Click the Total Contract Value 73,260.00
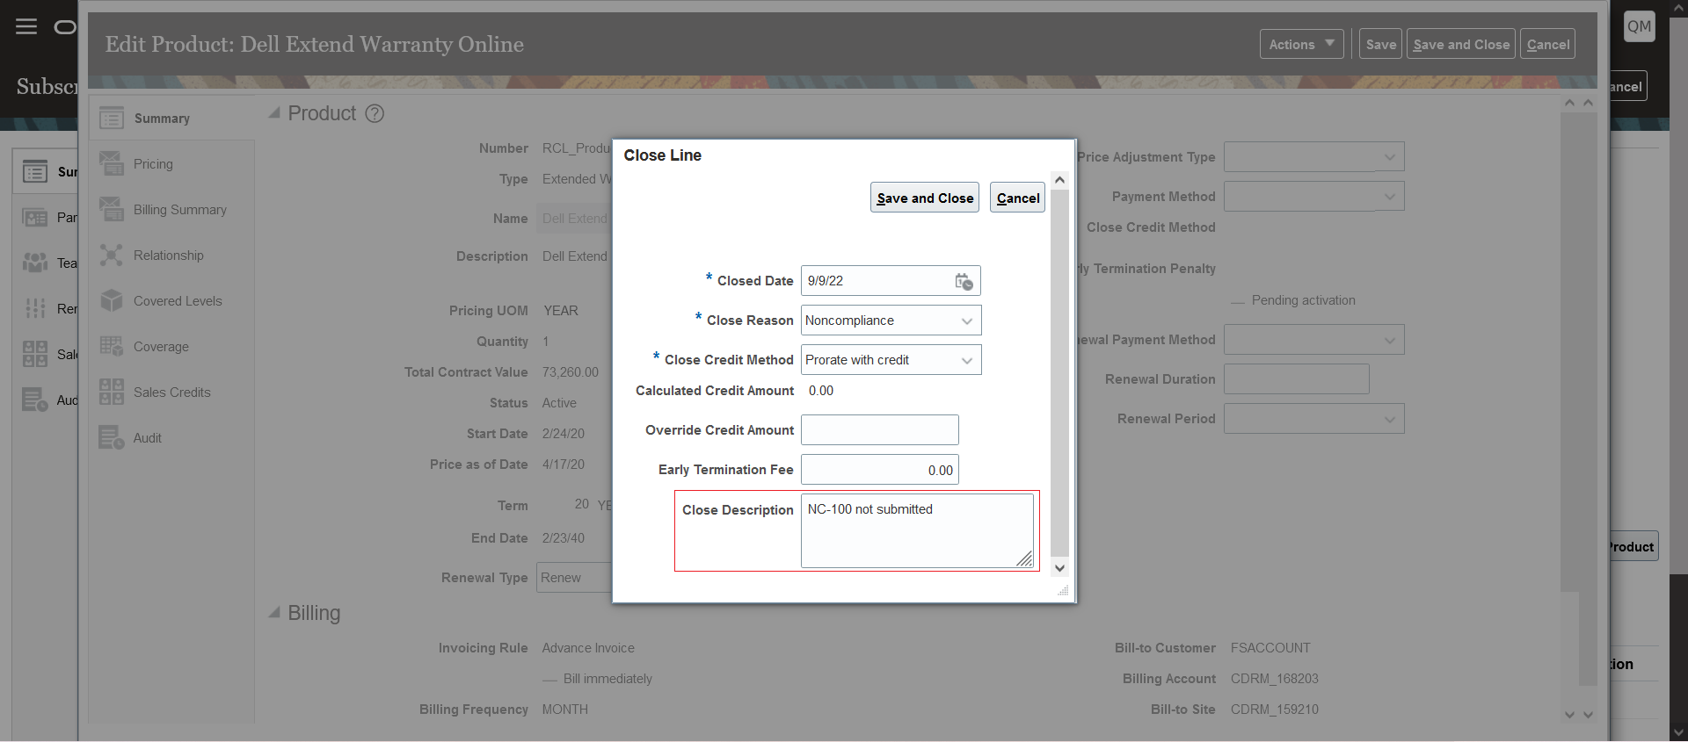This screenshot has width=1688, height=742. (x=571, y=372)
